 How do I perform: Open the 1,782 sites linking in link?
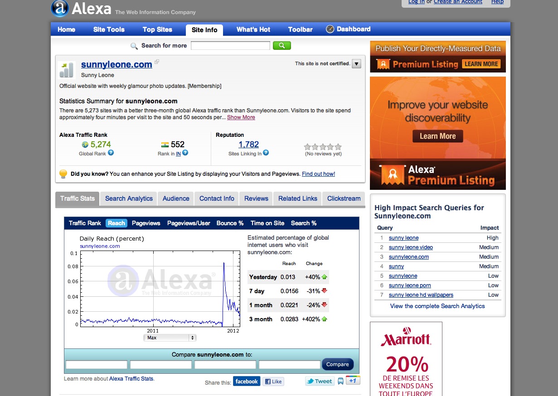[x=248, y=145]
